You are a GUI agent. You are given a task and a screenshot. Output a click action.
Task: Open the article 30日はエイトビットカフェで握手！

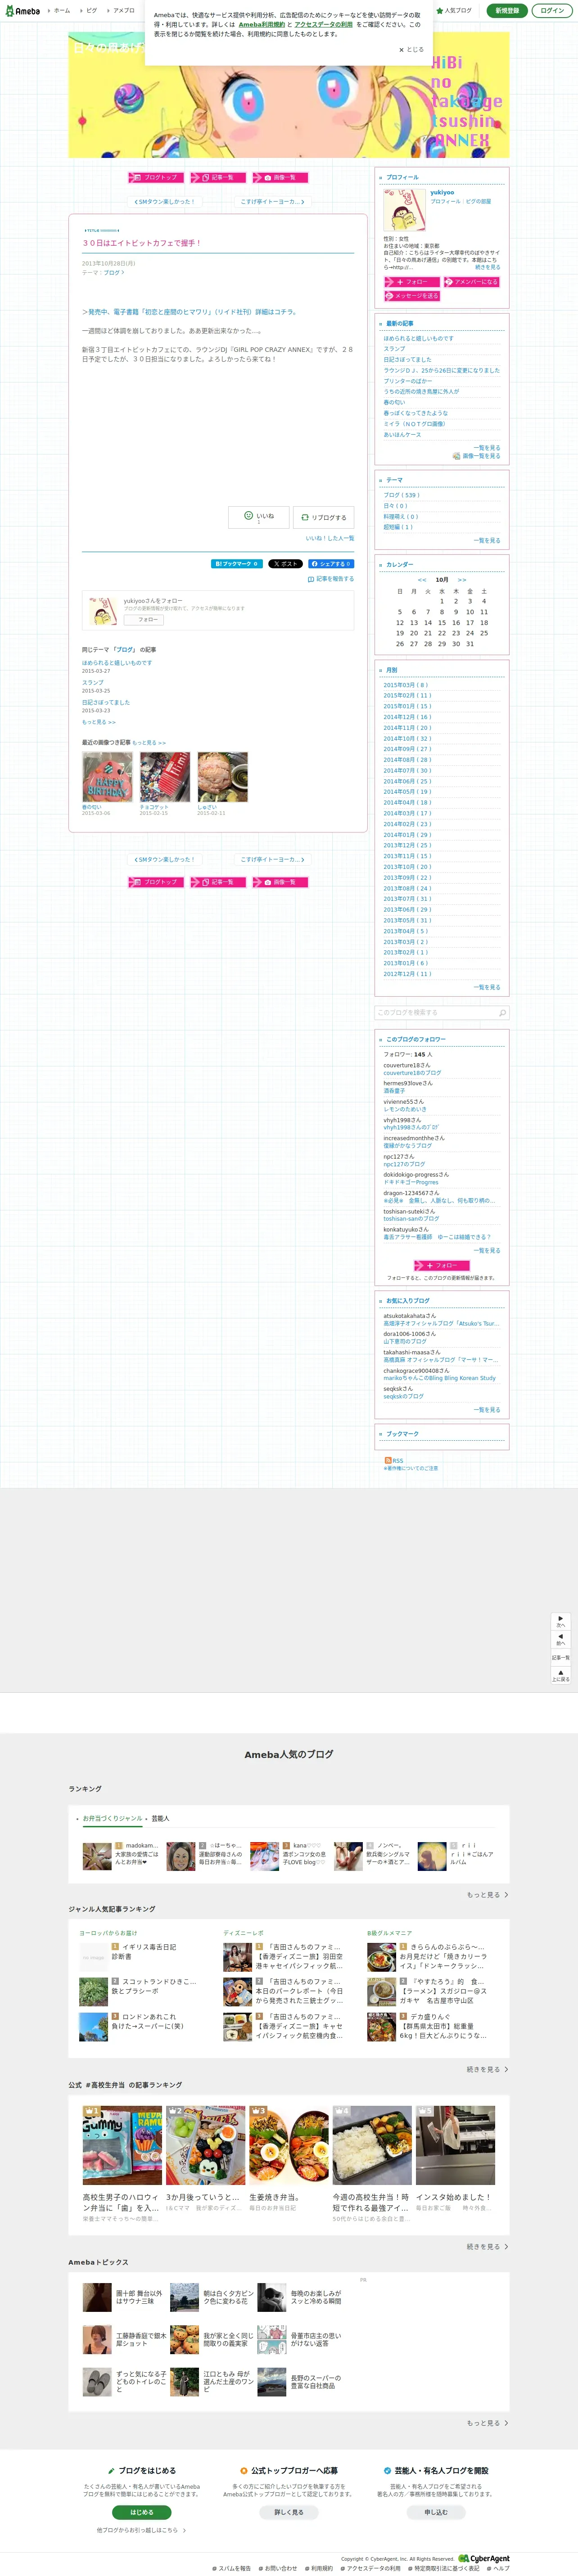pos(142,243)
